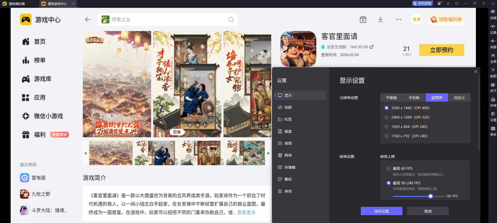Viewport: 497px width, 223px height.
Task: Open 音频 settings category
Action: pyautogui.click(x=301, y=143)
